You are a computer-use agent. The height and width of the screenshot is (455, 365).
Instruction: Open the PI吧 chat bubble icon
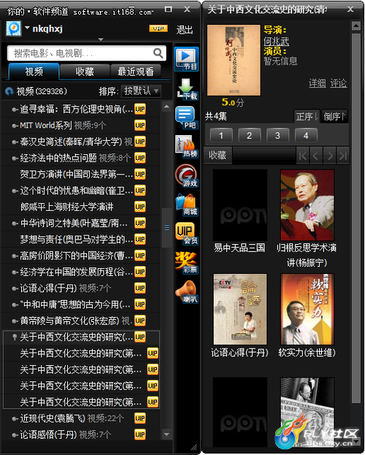point(186,118)
